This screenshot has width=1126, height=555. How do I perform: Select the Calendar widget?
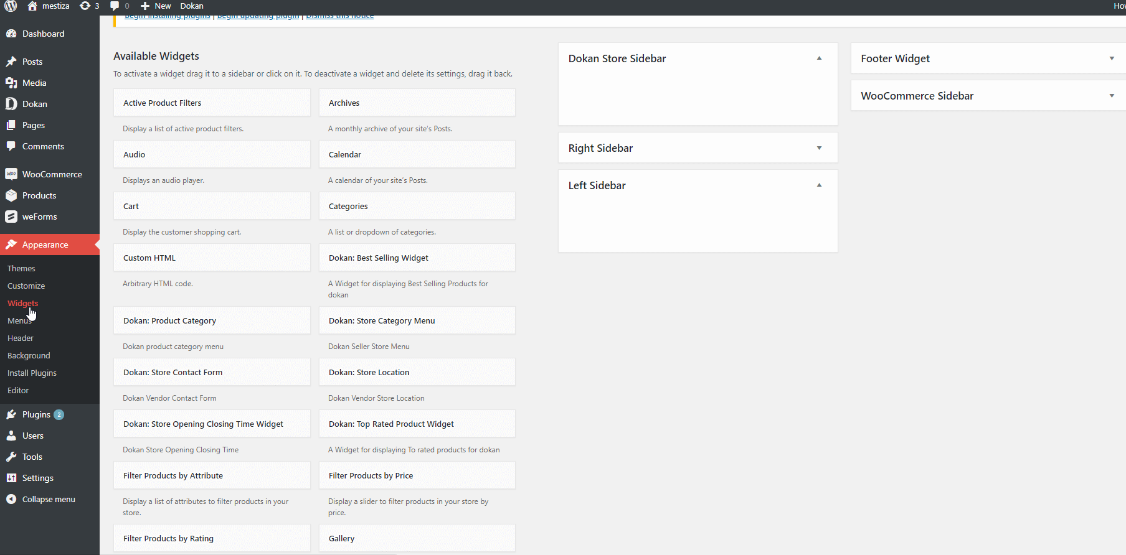[417, 154]
